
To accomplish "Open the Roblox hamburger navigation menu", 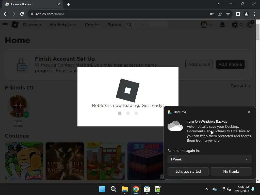I will (x=5, y=25).
